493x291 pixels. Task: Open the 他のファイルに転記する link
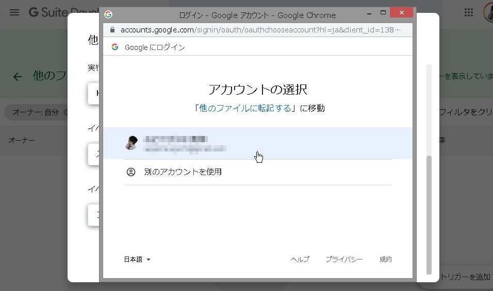coord(245,108)
